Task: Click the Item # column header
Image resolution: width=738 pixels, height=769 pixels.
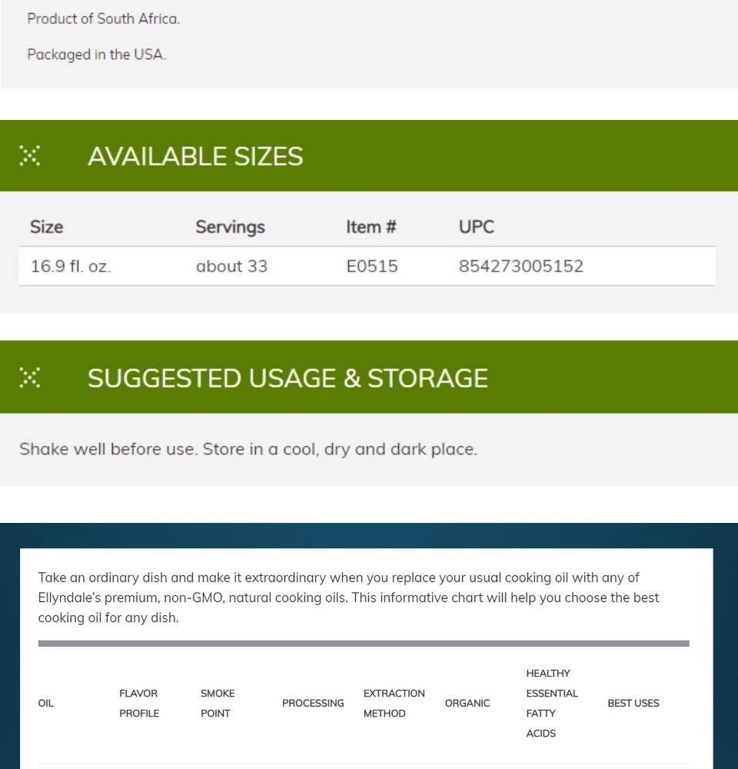Action: tap(371, 227)
